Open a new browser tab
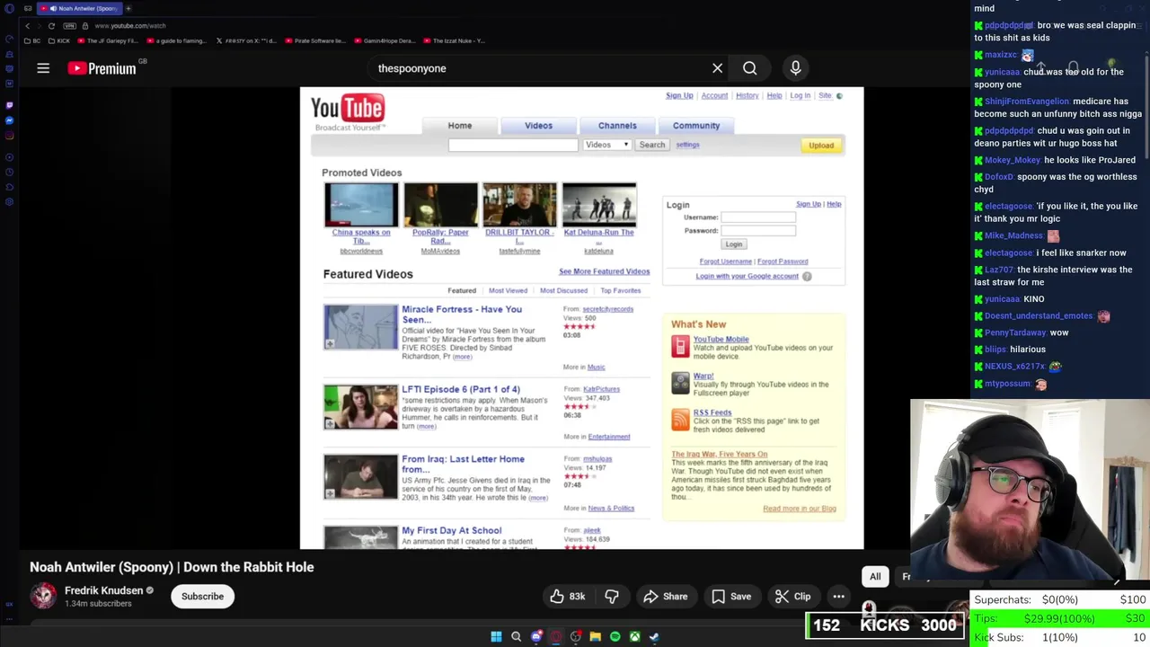 128,8
